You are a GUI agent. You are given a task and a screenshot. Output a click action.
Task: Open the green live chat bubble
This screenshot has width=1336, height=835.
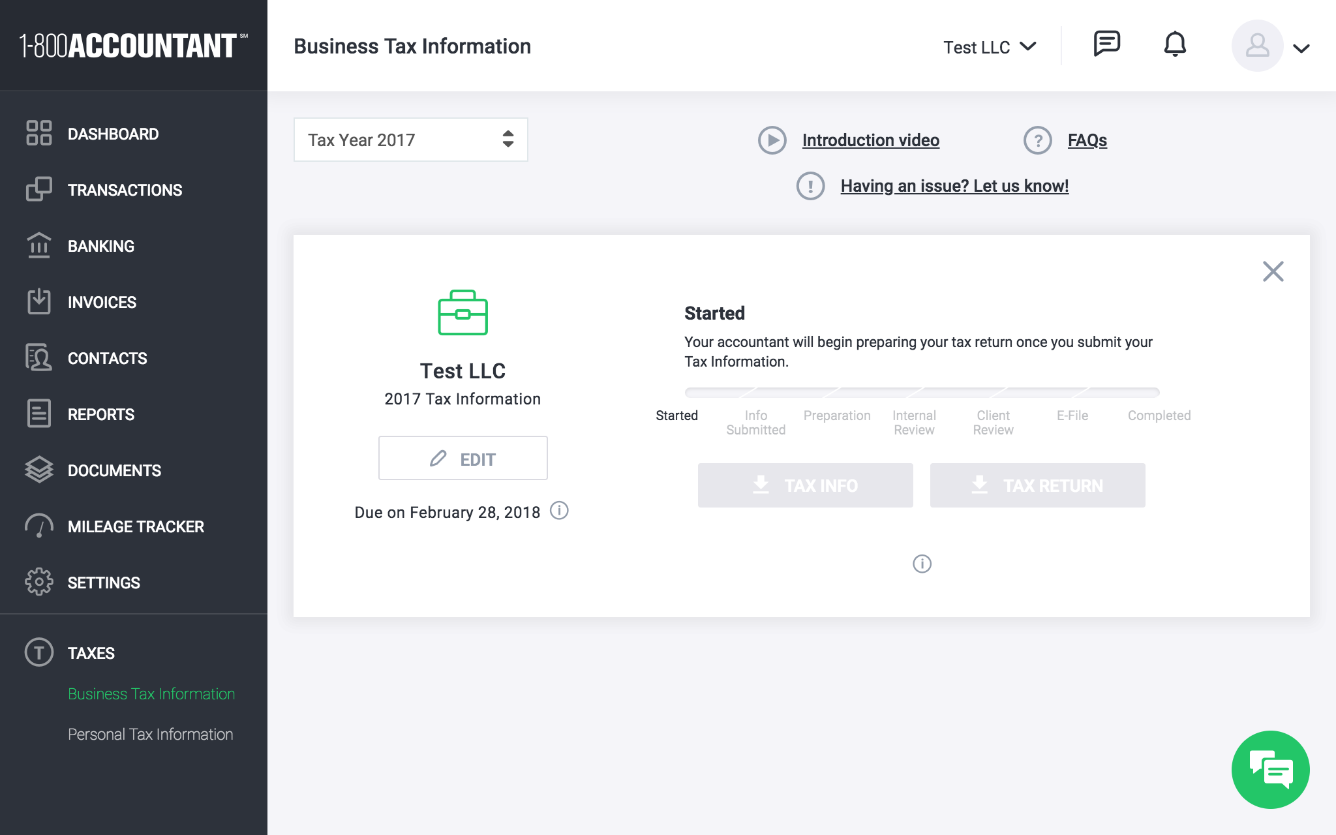click(1270, 770)
